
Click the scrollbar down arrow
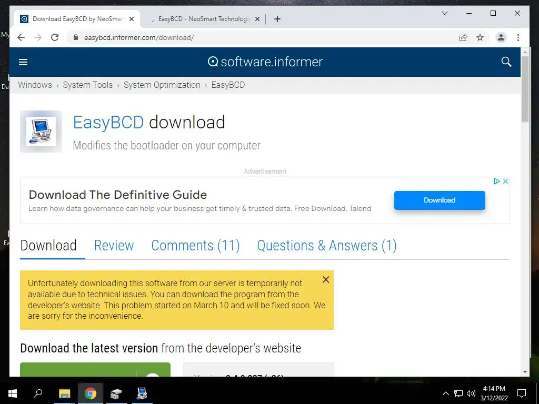(525, 372)
